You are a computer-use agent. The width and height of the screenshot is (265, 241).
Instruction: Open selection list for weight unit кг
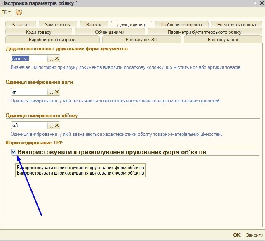coord(51,92)
